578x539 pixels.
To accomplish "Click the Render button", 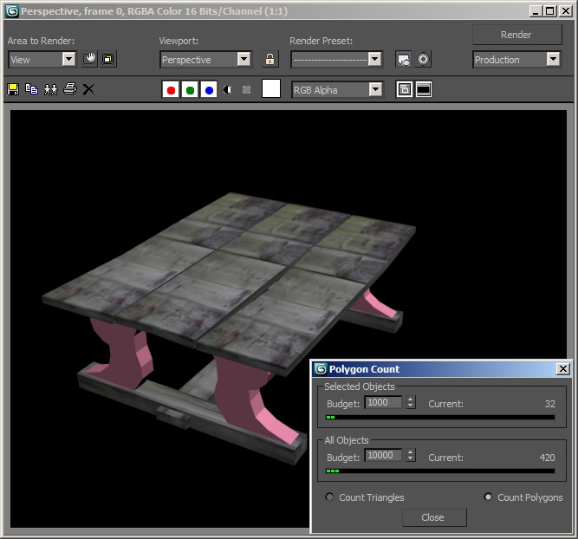I will click(516, 35).
